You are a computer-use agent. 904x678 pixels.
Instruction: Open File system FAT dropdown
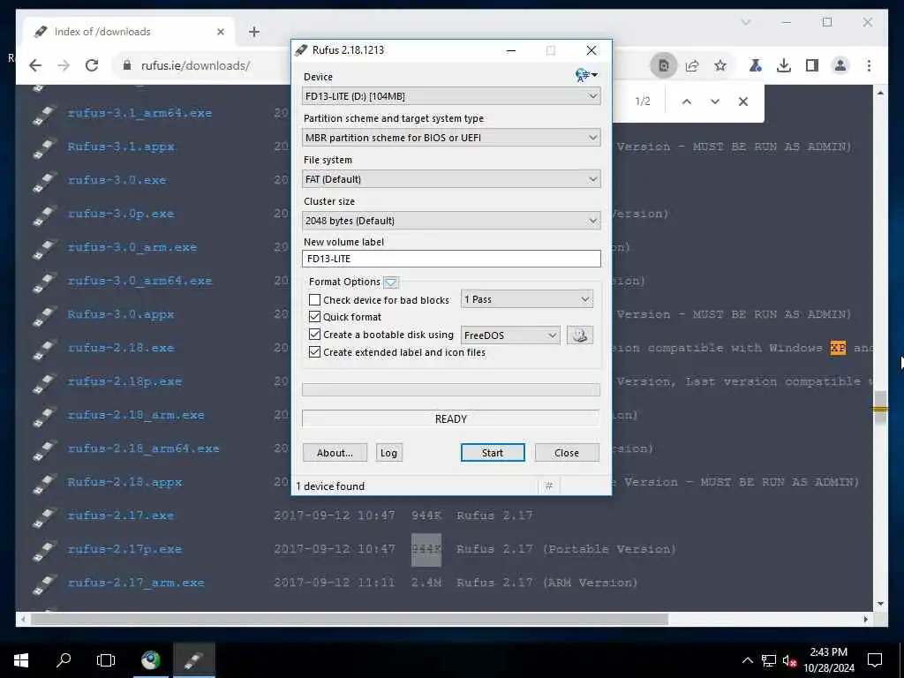[451, 179]
